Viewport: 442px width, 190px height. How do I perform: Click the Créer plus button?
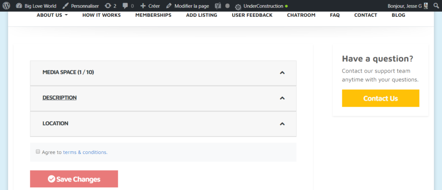click(x=143, y=6)
